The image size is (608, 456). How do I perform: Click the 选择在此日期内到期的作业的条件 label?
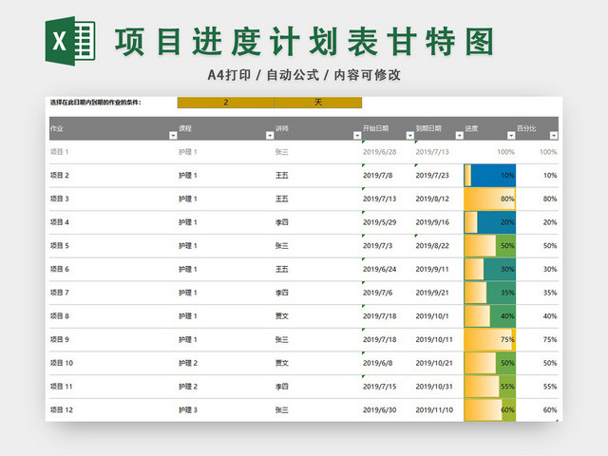[95, 103]
